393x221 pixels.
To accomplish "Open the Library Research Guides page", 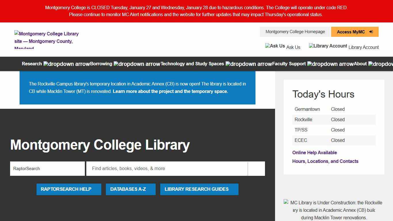I will point(199,189).
